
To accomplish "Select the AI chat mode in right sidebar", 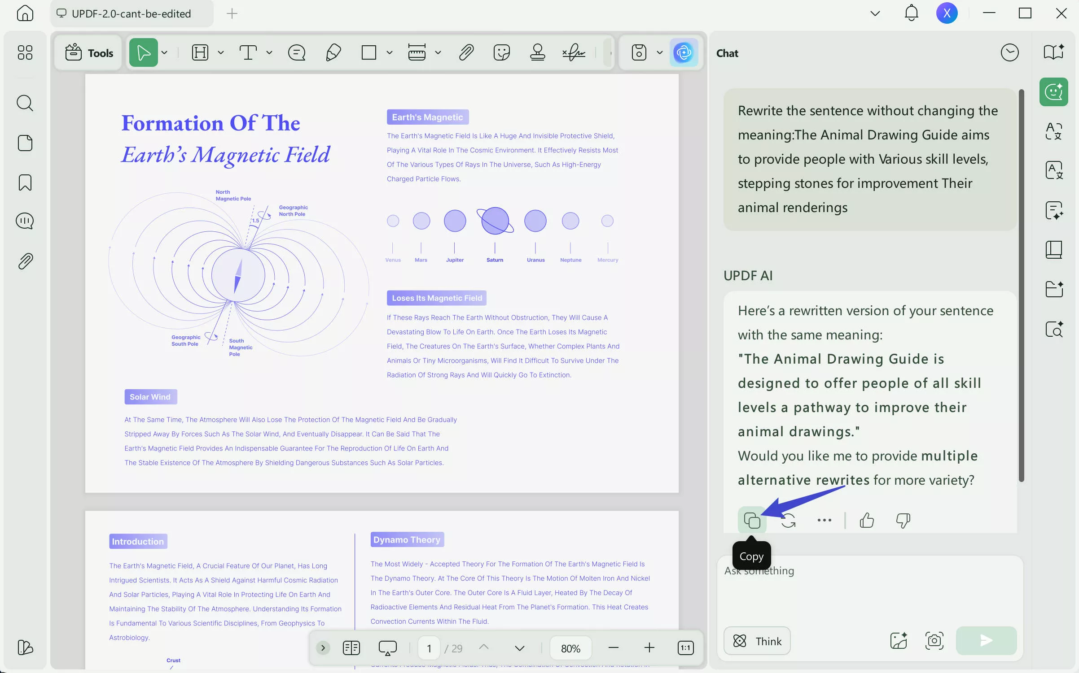I will coord(1053,92).
